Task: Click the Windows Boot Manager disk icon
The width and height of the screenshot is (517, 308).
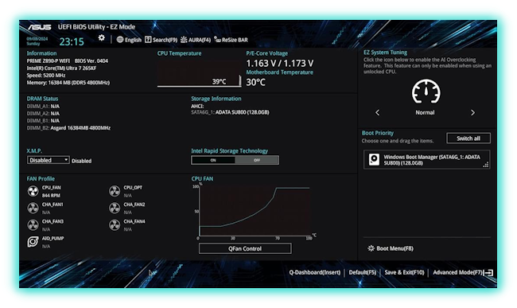Action: point(374,160)
